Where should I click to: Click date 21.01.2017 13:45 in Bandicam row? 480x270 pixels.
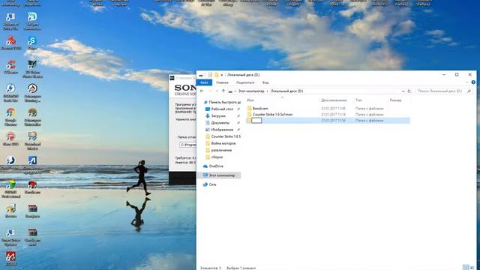pyautogui.click(x=333, y=108)
